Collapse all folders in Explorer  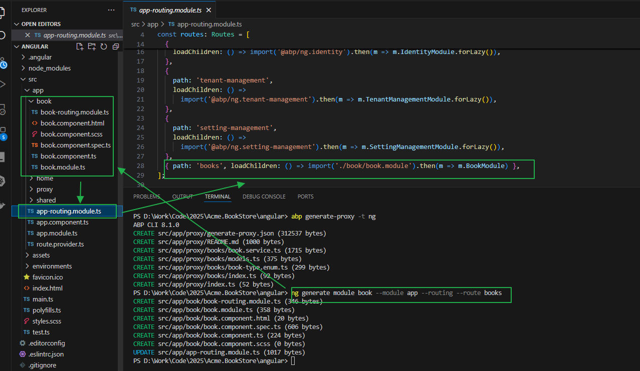(x=116, y=46)
